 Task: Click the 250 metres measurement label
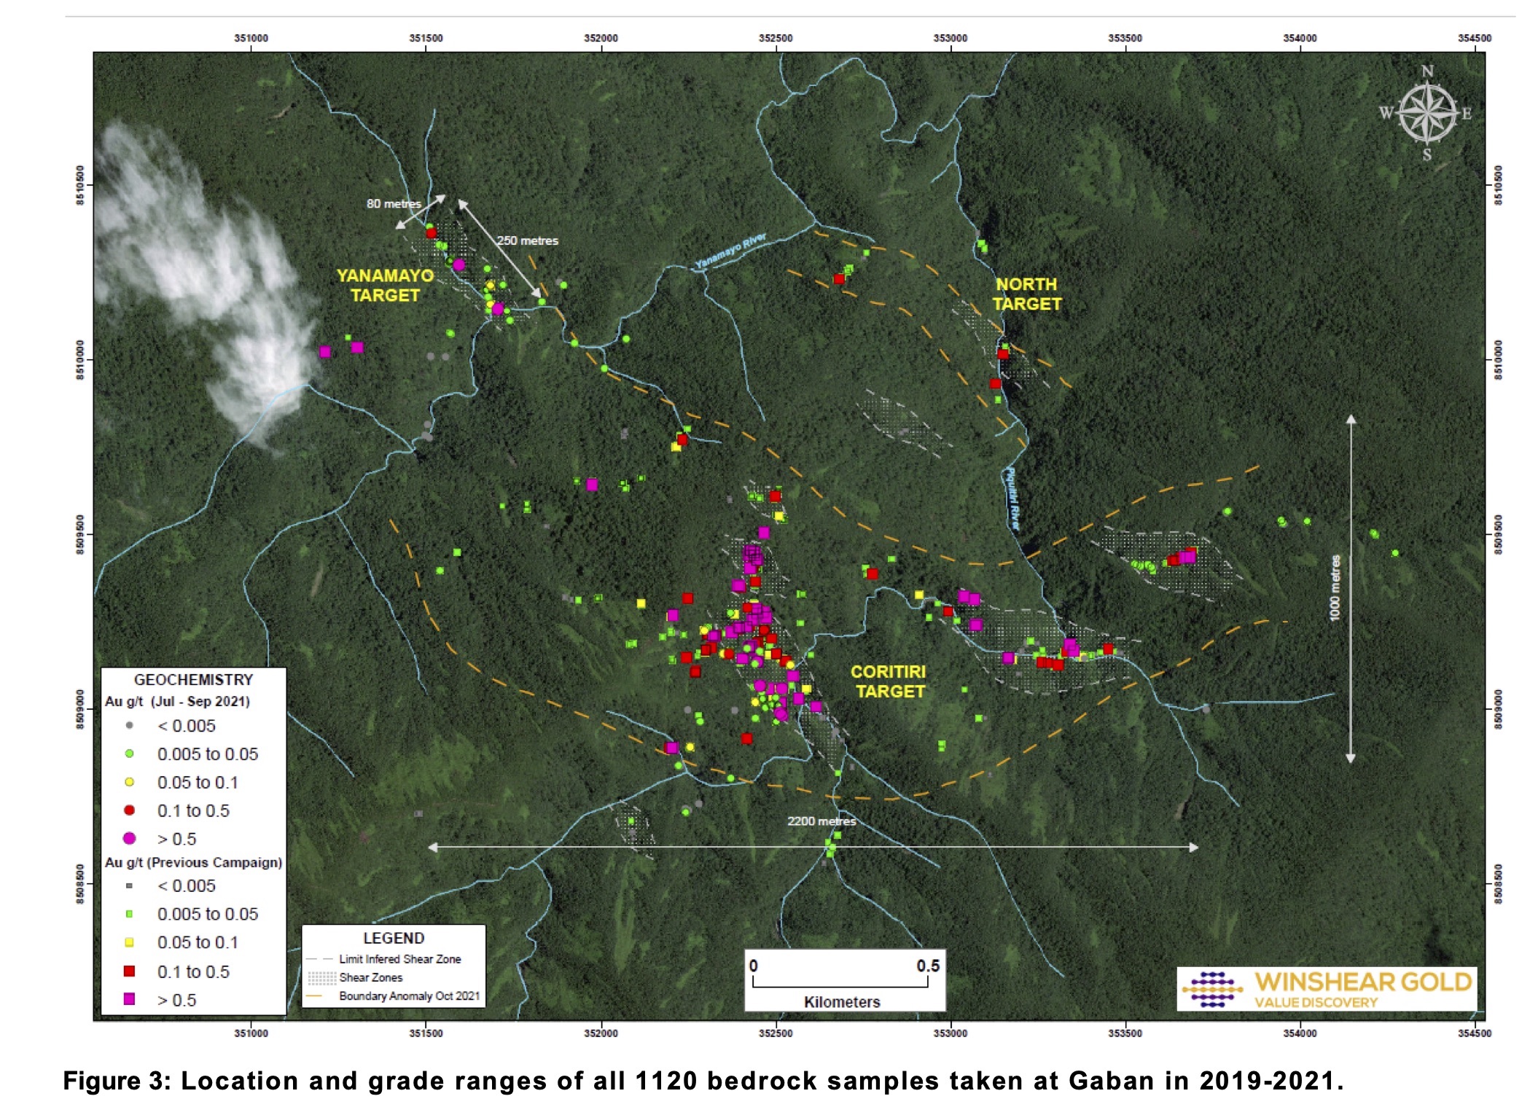click(x=527, y=240)
